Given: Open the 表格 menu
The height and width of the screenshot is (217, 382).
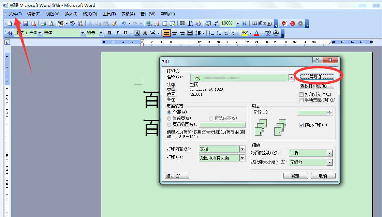Looking at the screenshot, I should click(128, 14).
